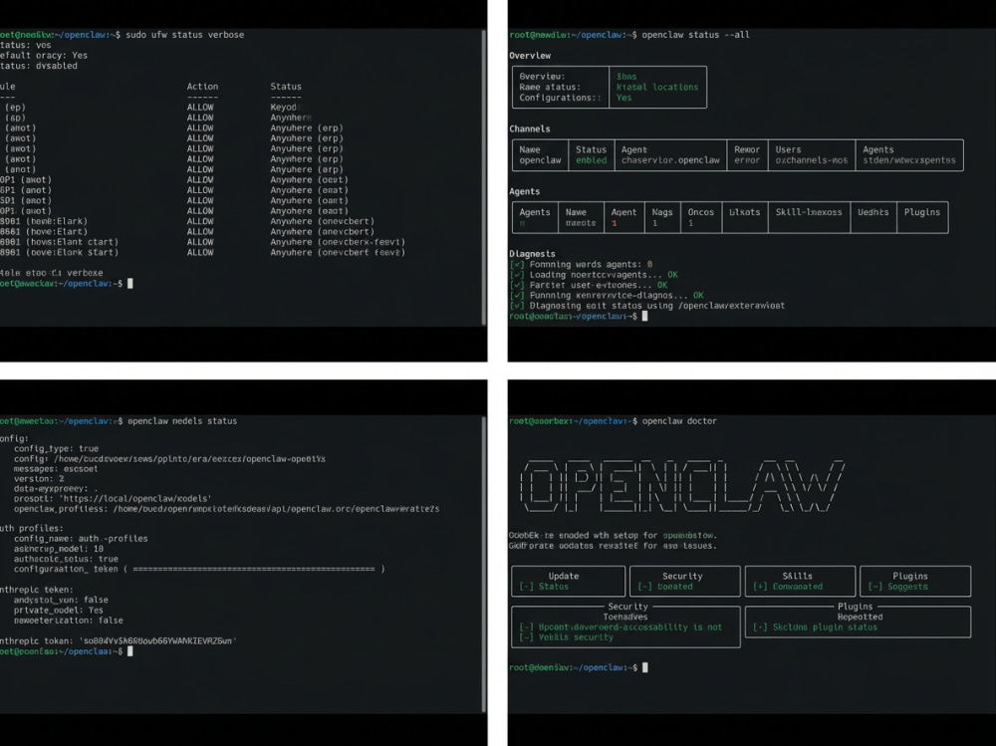Click the 'Oncos' column in Agents table

pyautogui.click(x=700, y=212)
